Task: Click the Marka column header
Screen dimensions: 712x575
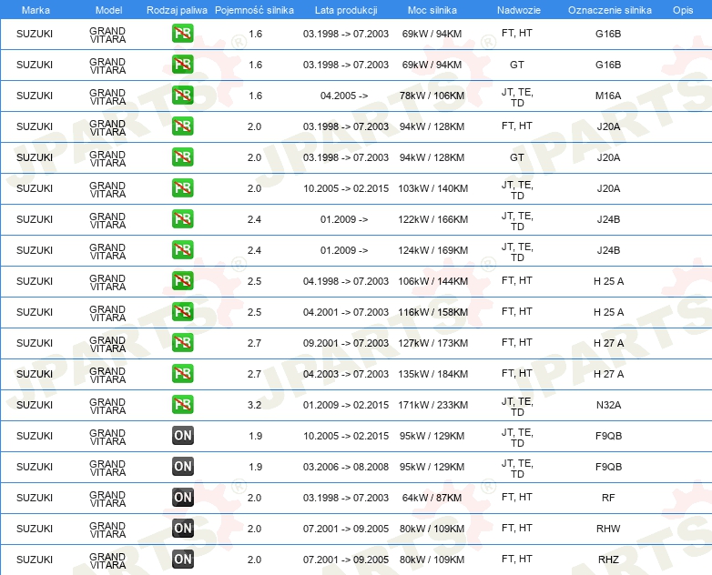Action: (x=36, y=10)
